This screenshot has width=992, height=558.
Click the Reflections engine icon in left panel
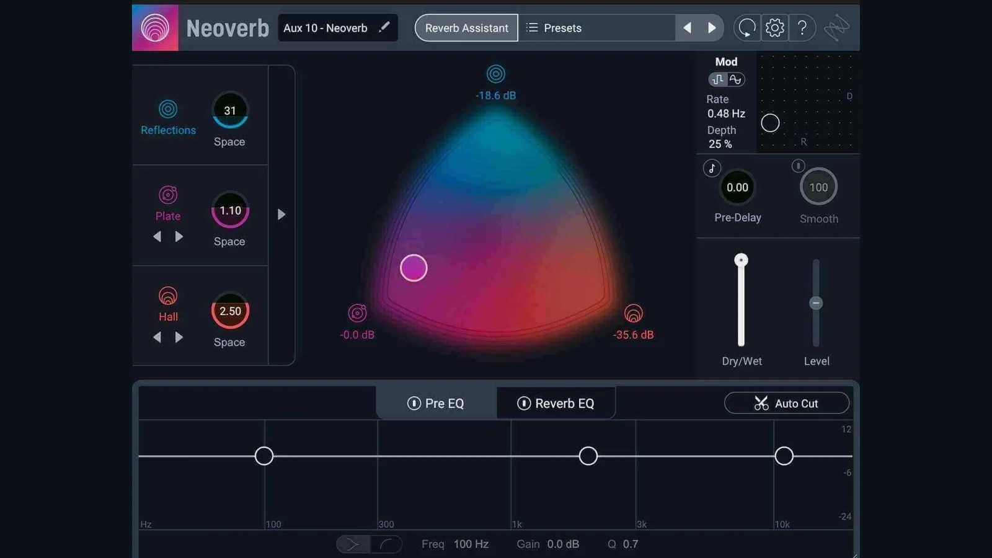(168, 109)
